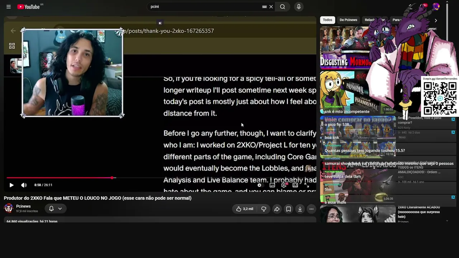Open more actions (three dots) under video
459x258 pixels.
tap(311, 209)
